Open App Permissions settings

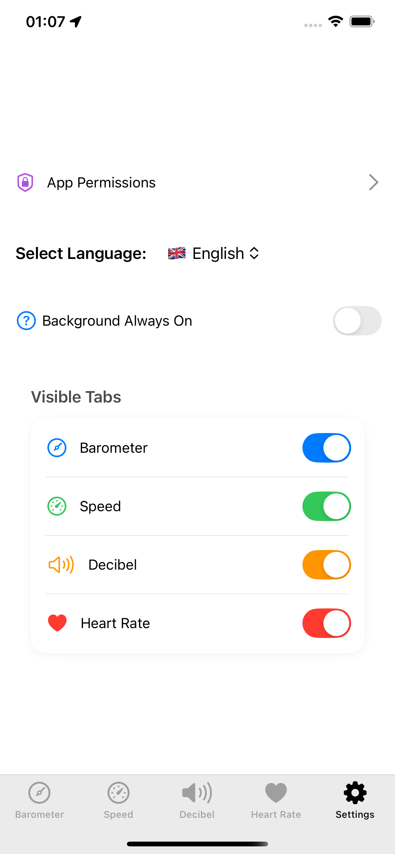click(x=198, y=182)
